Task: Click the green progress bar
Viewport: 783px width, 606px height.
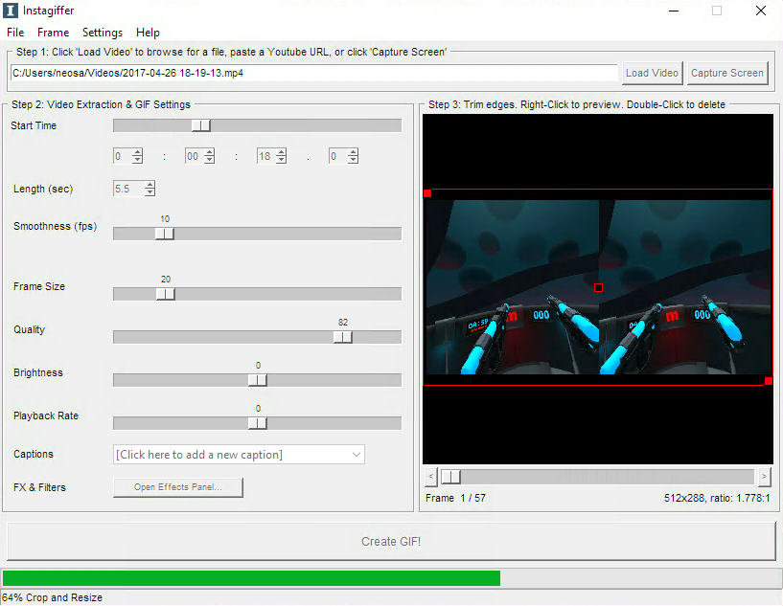Action: [x=251, y=578]
